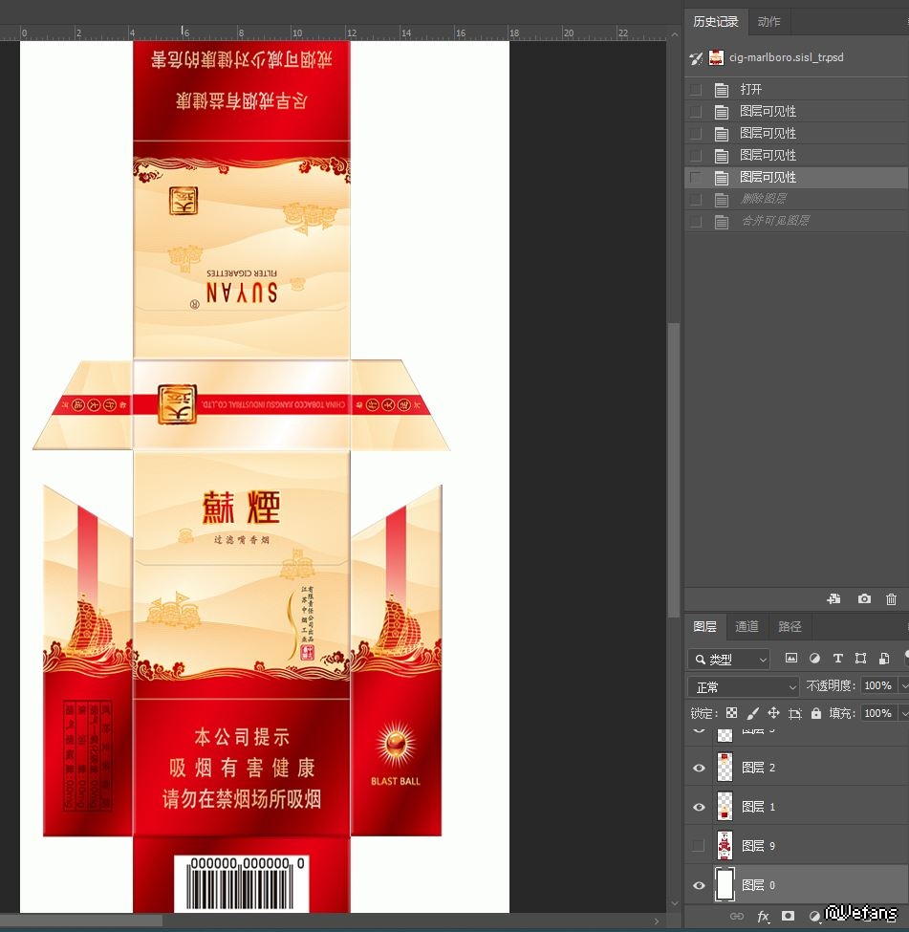Show 图层 9 visibility box
The image size is (909, 932).
click(699, 845)
